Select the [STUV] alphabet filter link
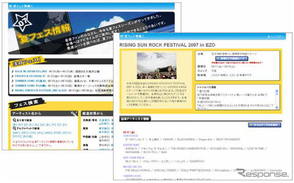The image size is (294, 183). (x=67, y=133)
